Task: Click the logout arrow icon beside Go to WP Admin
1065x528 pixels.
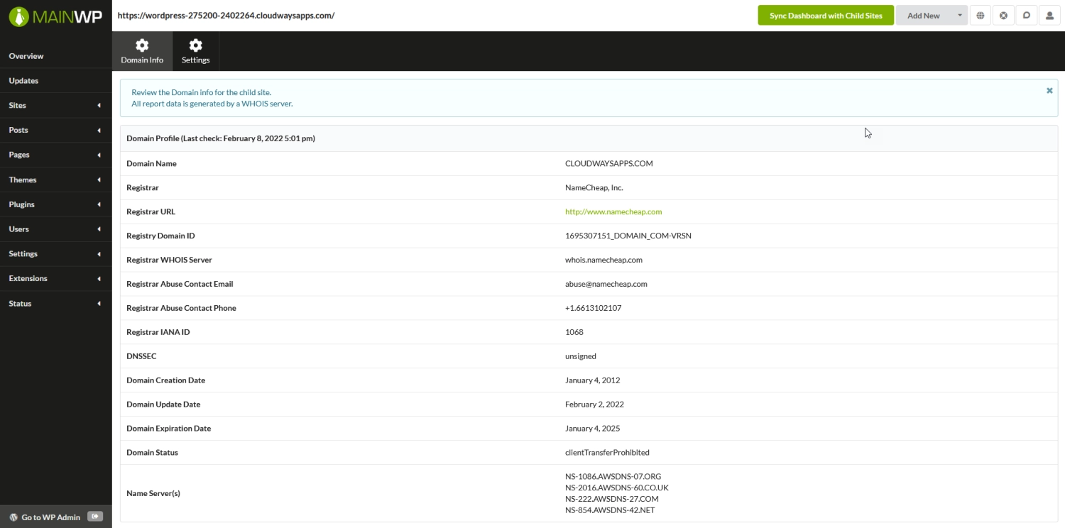Action: (x=95, y=517)
